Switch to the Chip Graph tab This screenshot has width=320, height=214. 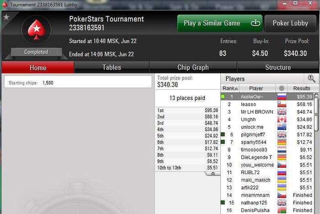point(193,67)
